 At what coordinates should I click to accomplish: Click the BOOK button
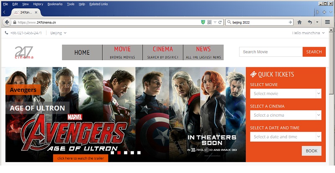pos(312,151)
